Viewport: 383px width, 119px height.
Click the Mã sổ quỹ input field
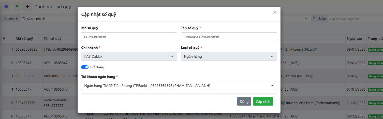pos(129,37)
